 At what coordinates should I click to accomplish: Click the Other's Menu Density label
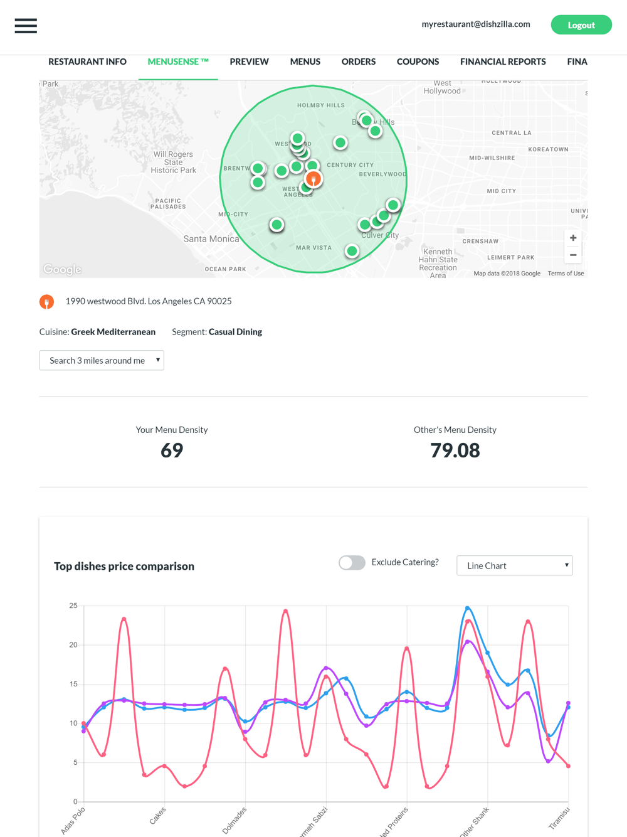pyautogui.click(x=455, y=430)
